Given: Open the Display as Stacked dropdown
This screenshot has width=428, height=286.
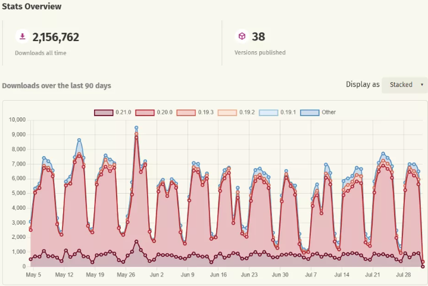Looking at the screenshot, I should [x=404, y=85].
